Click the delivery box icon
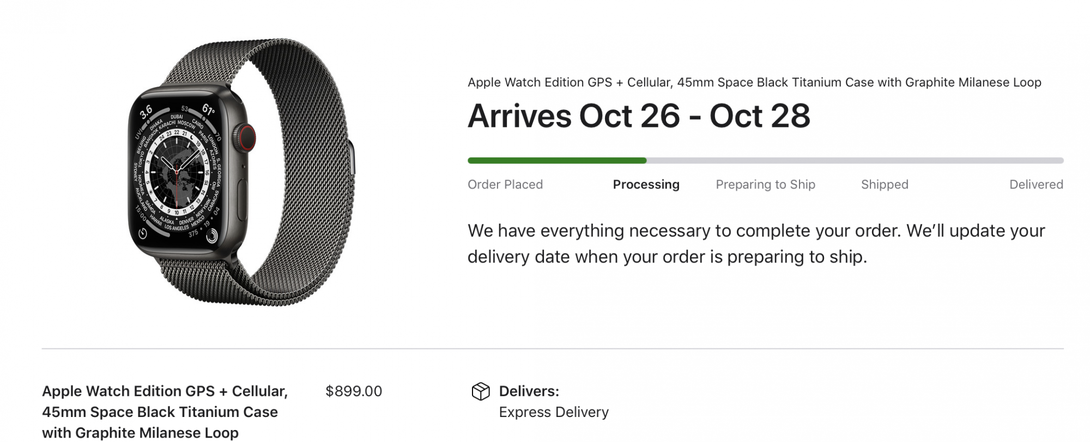The height and width of the screenshot is (442, 1090). (x=480, y=391)
